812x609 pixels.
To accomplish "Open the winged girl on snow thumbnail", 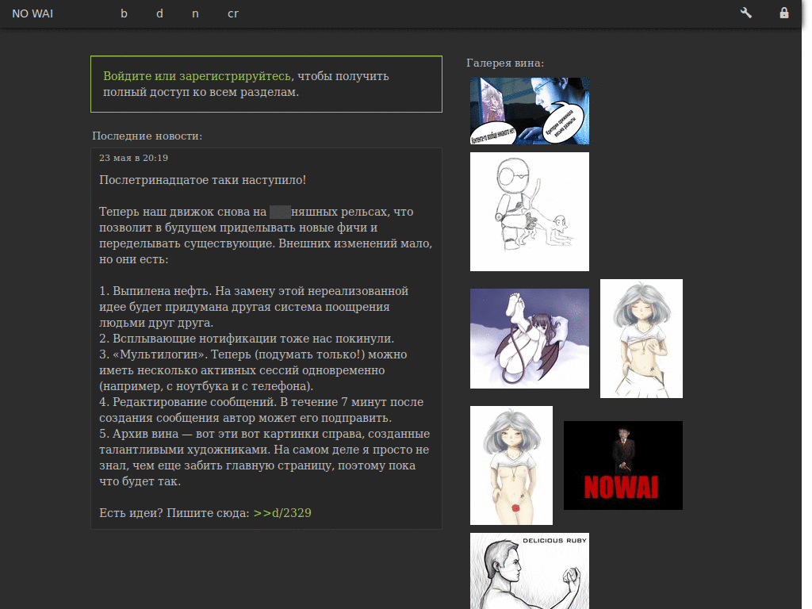I will pos(529,339).
